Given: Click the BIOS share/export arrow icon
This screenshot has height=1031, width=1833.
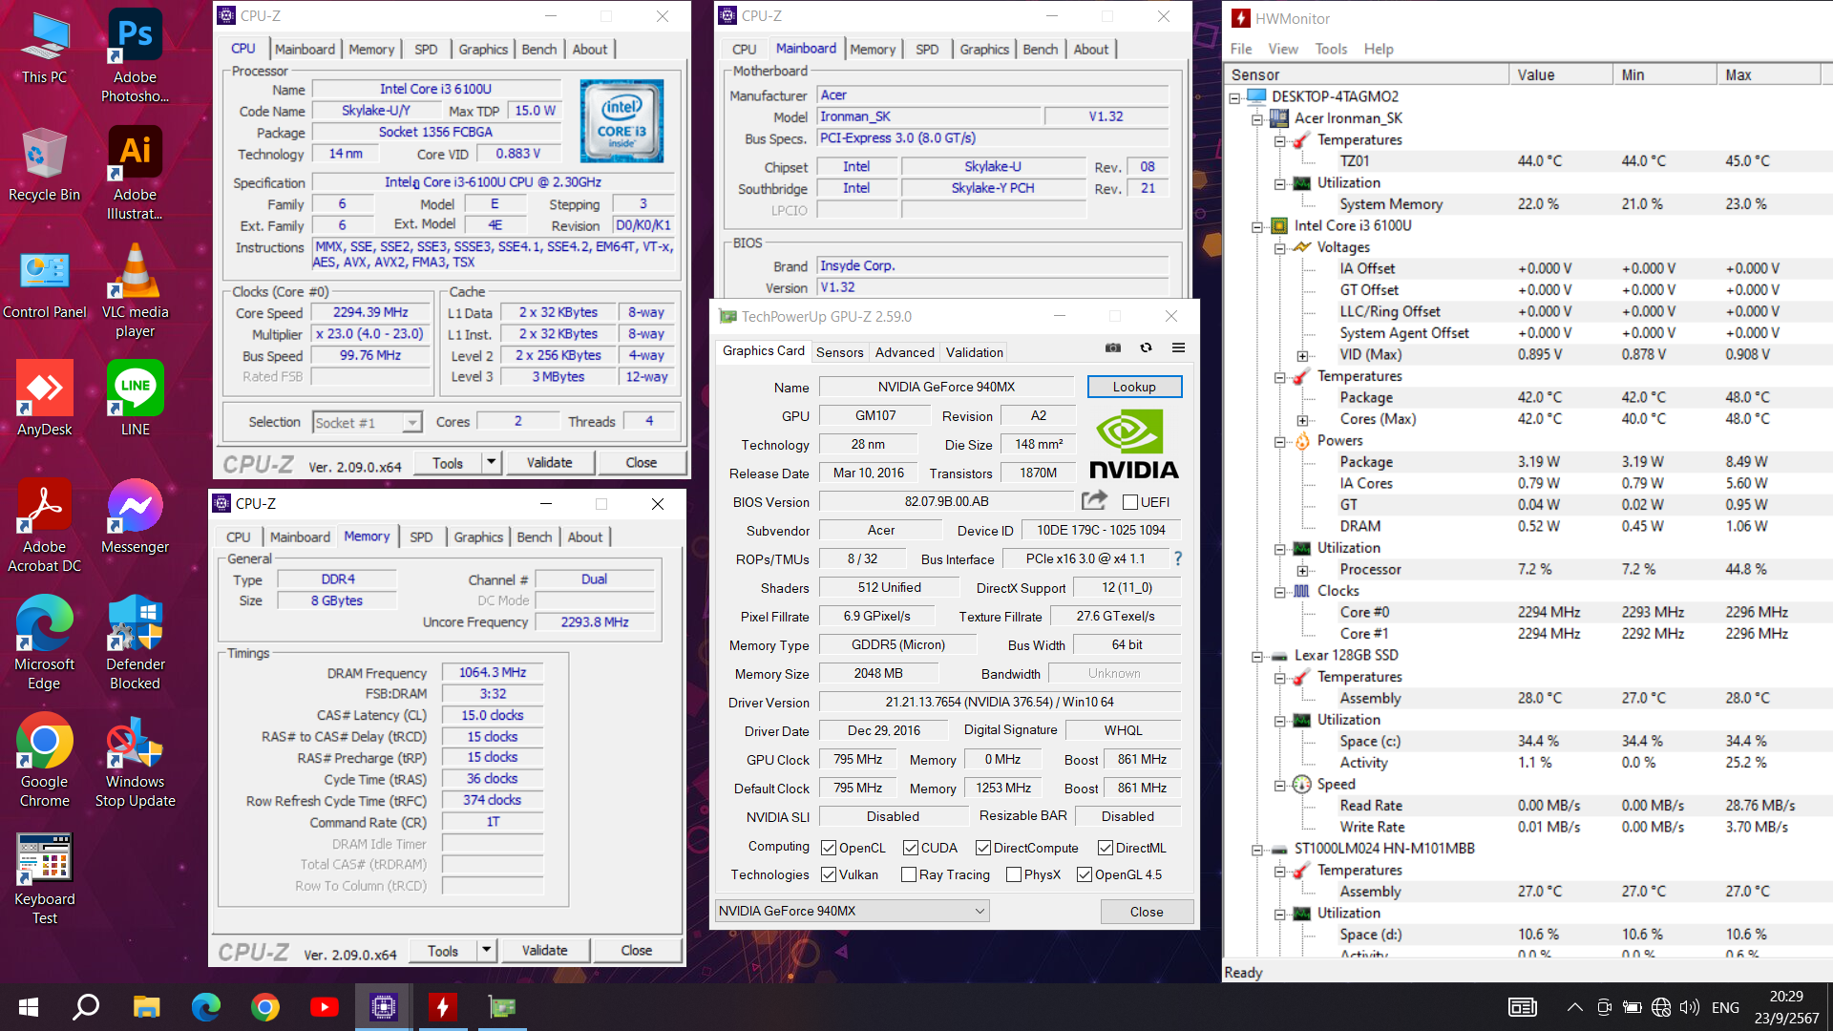Looking at the screenshot, I should click(x=1094, y=500).
